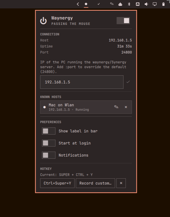This screenshot has height=217, width=170.
Task: Click the volume speaker icon
Action: pos(146,4)
